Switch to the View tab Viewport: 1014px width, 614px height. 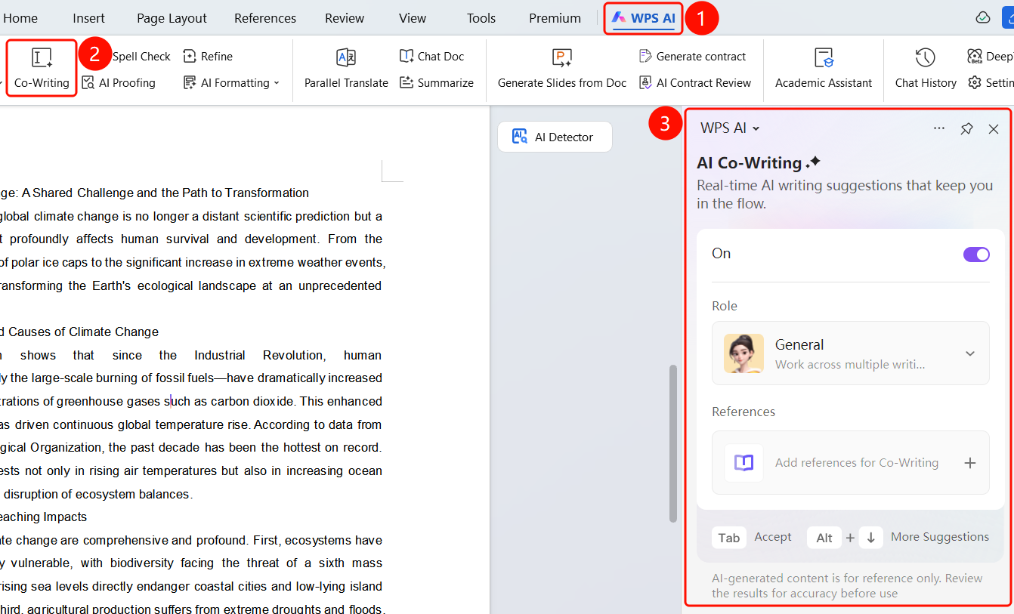(x=413, y=18)
